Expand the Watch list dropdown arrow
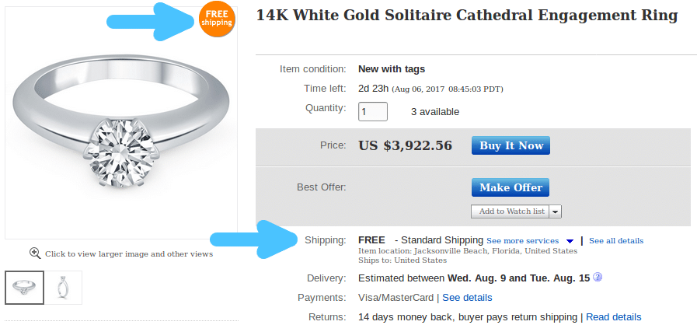Viewport: 697px width, 325px height. (x=556, y=211)
